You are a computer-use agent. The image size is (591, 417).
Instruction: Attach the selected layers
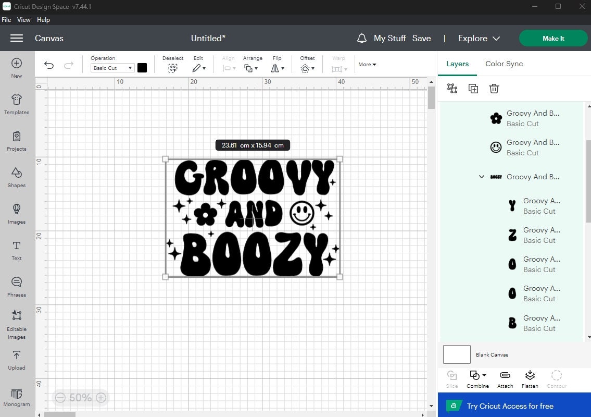pyautogui.click(x=505, y=378)
